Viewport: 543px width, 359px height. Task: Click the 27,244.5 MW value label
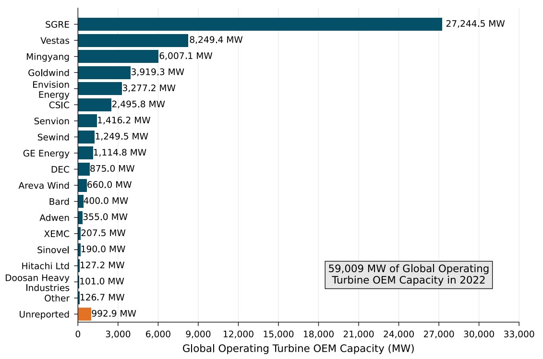click(x=475, y=24)
